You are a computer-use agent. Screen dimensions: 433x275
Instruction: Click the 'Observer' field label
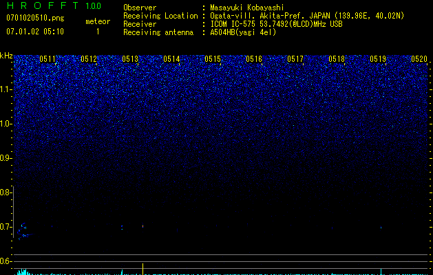coord(140,8)
